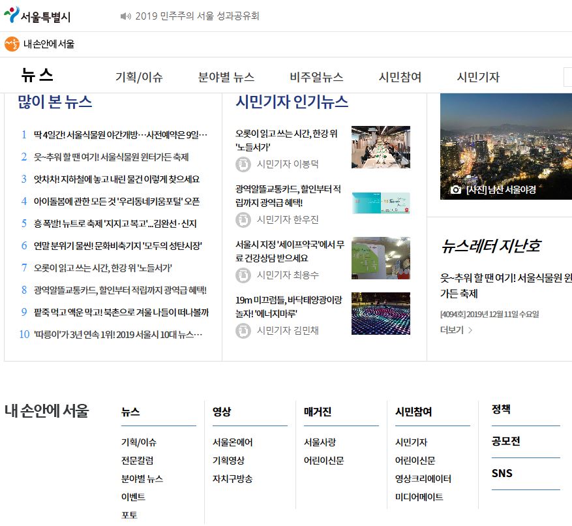
Task: Click the 뉴스 section heading
Action: pos(37,75)
